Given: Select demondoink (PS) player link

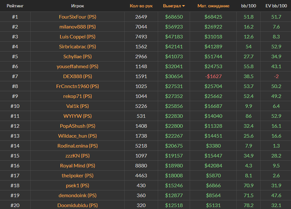Looking at the screenshot, I should point(78,195).
